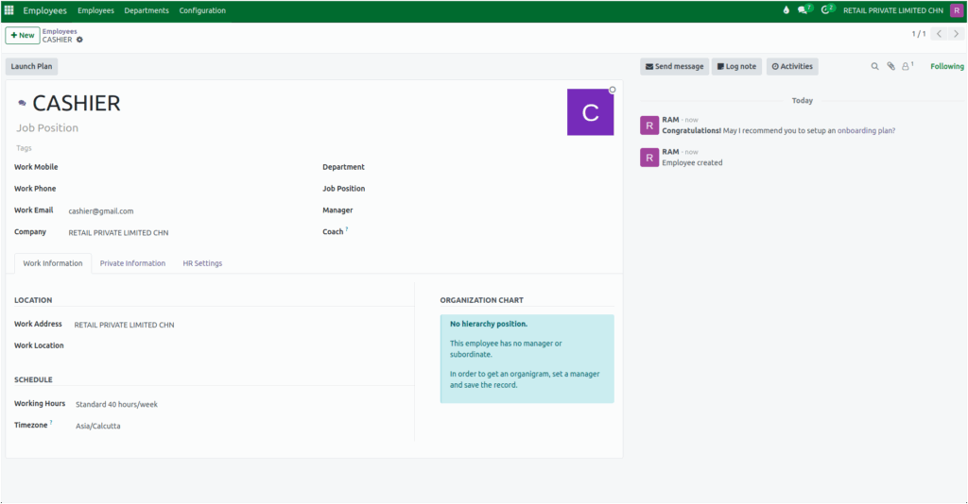Switch to Private Information tab
This screenshot has height=504, width=968.
pyautogui.click(x=132, y=263)
